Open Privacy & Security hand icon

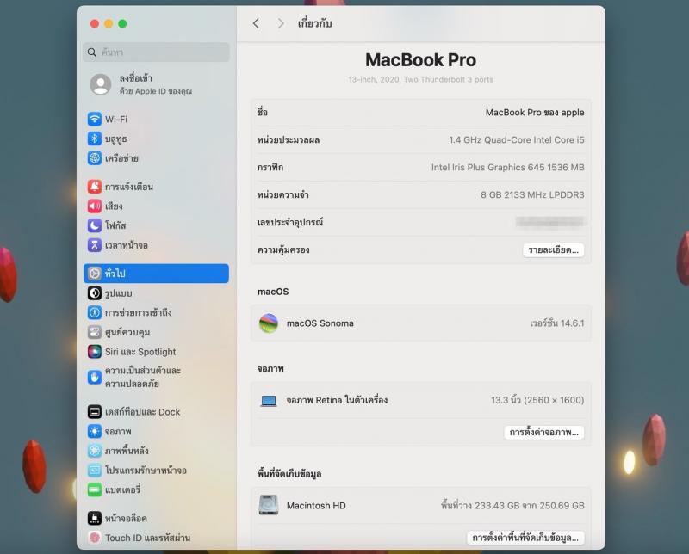coord(95,377)
